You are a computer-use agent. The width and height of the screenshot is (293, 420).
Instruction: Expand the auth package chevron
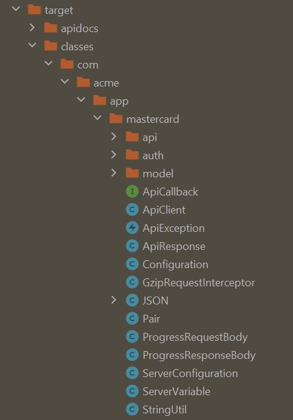point(114,154)
